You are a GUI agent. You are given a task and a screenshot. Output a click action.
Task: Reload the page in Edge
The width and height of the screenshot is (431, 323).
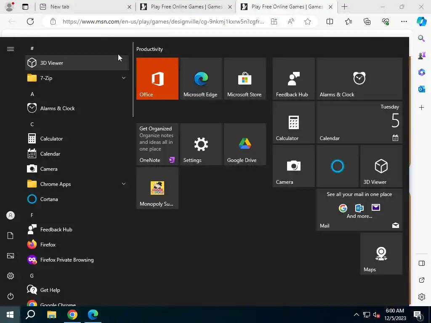click(30, 21)
